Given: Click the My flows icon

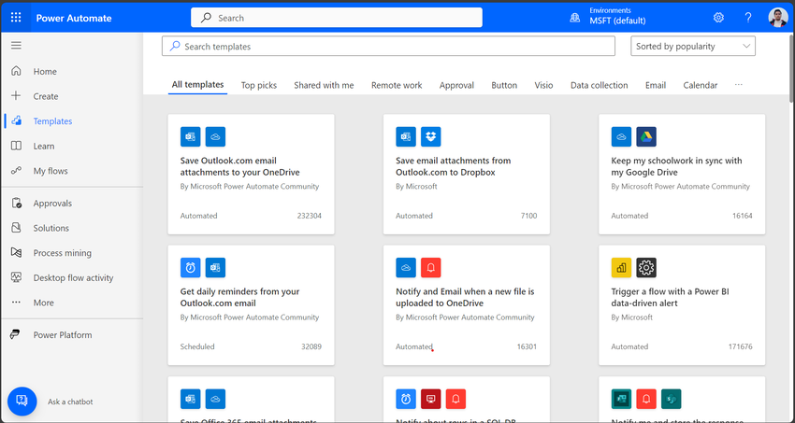Looking at the screenshot, I should pyautogui.click(x=16, y=171).
